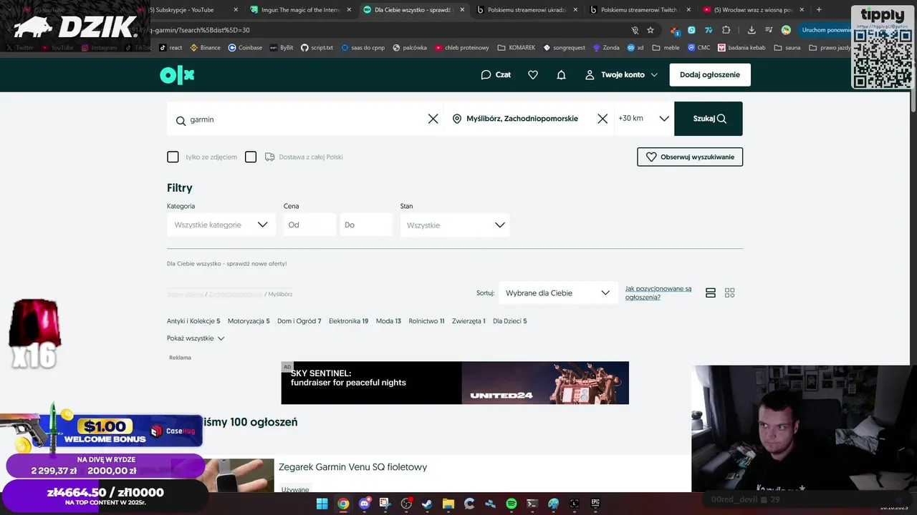Click the Cena 'Od' price field
917x515 pixels.
tap(309, 225)
